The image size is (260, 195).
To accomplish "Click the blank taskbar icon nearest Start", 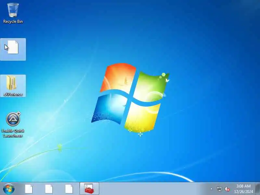I will point(29,189).
